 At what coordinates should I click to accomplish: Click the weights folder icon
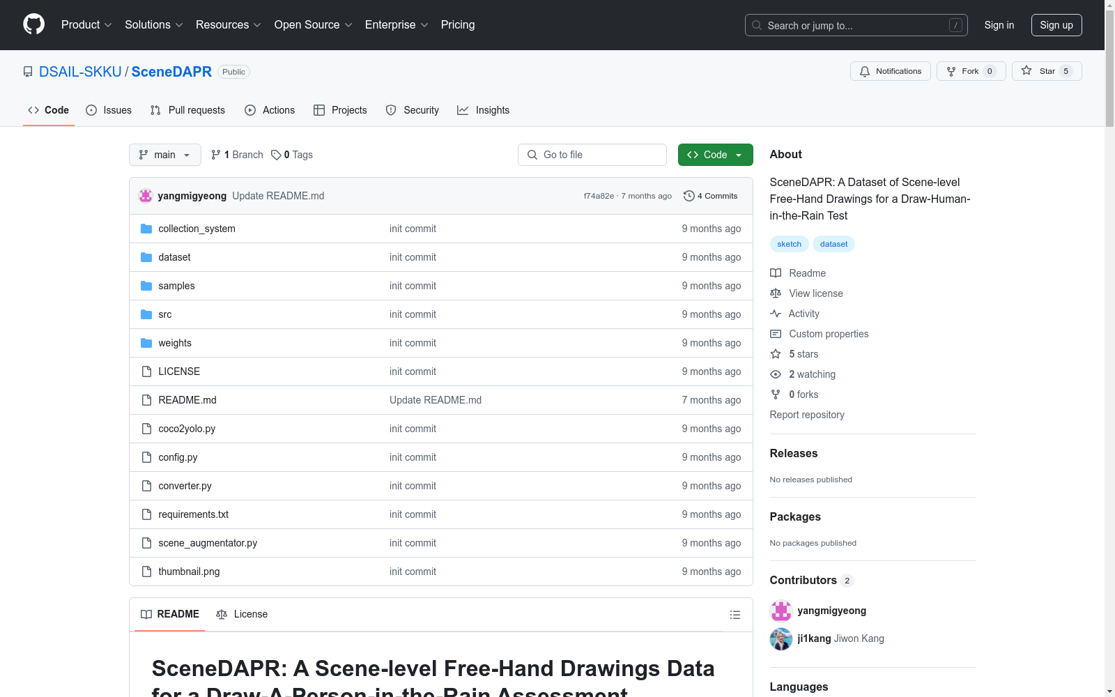pyautogui.click(x=146, y=343)
